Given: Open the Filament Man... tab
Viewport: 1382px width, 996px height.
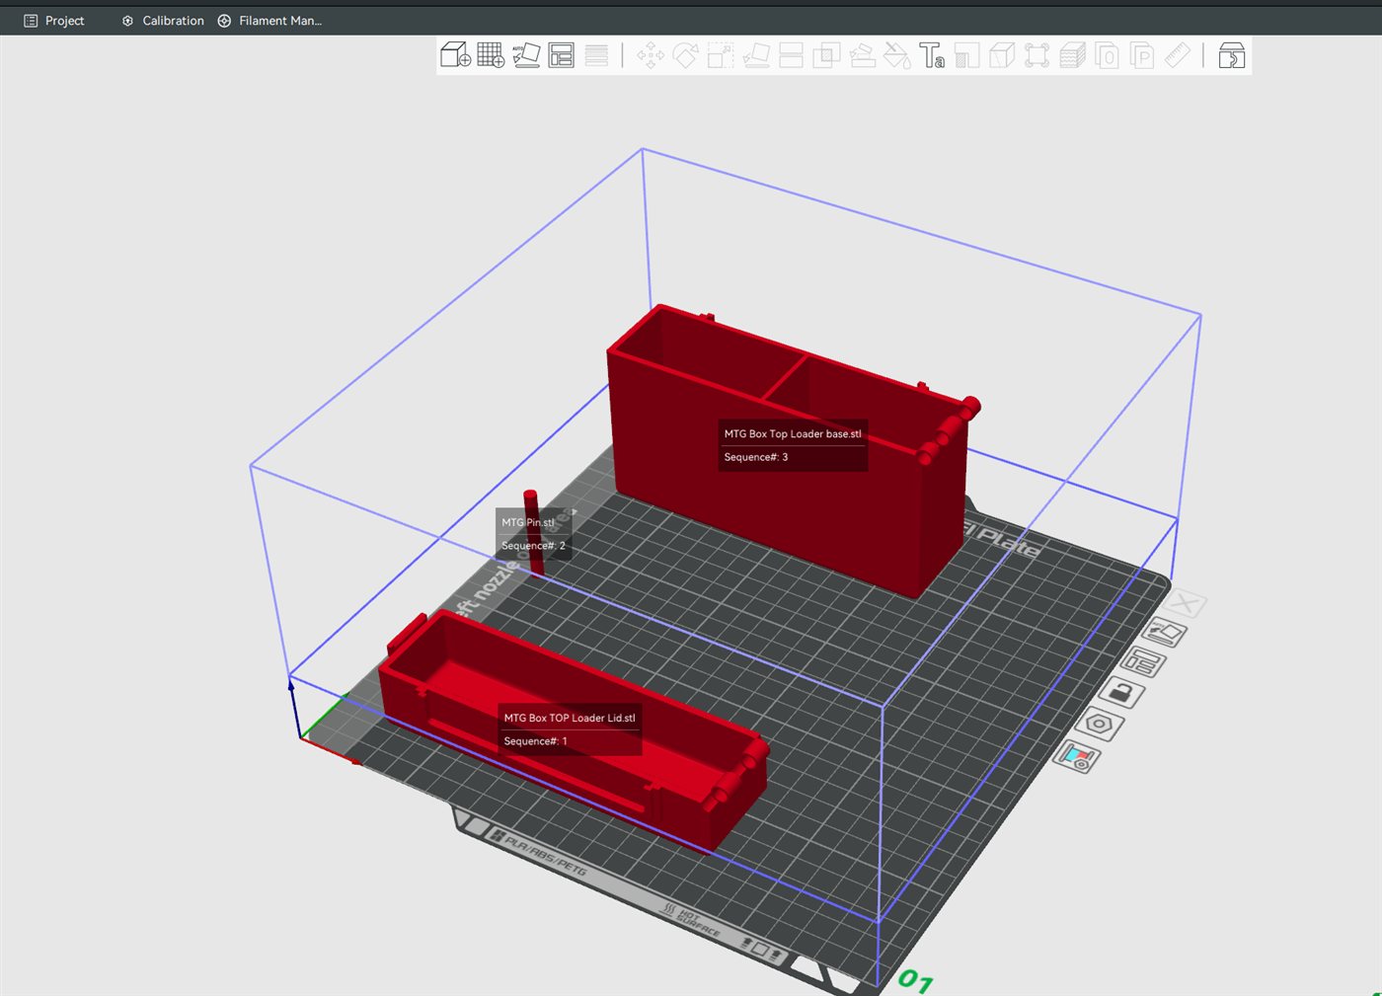Looking at the screenshot, I should (269, 21).
